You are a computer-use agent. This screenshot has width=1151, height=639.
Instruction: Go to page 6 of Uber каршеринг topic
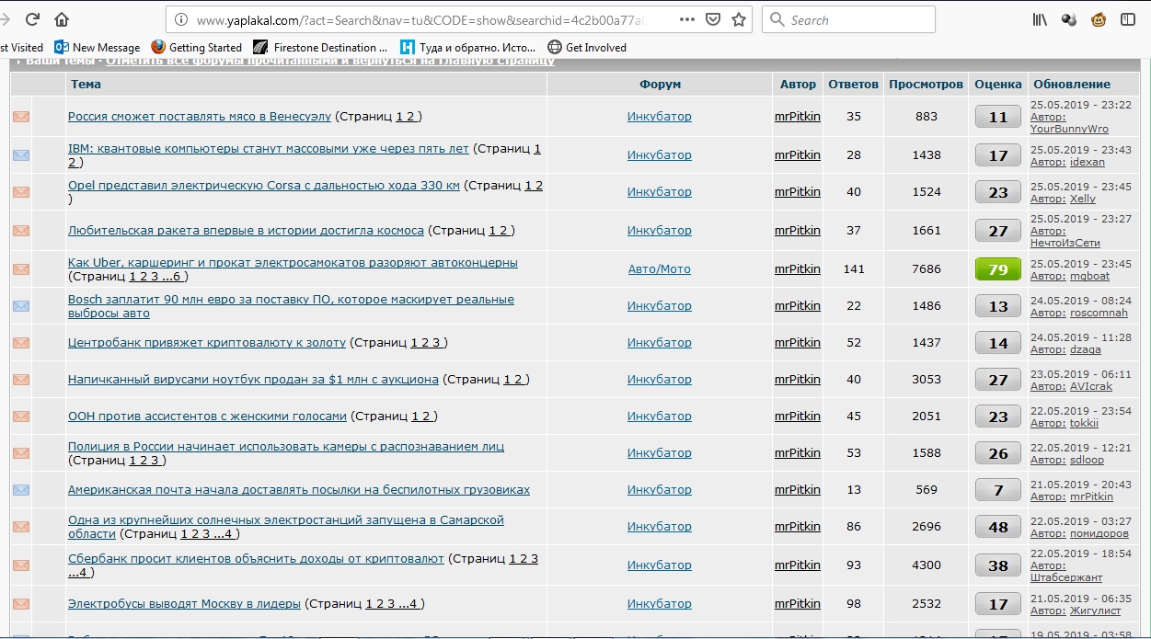pos(177,276)
